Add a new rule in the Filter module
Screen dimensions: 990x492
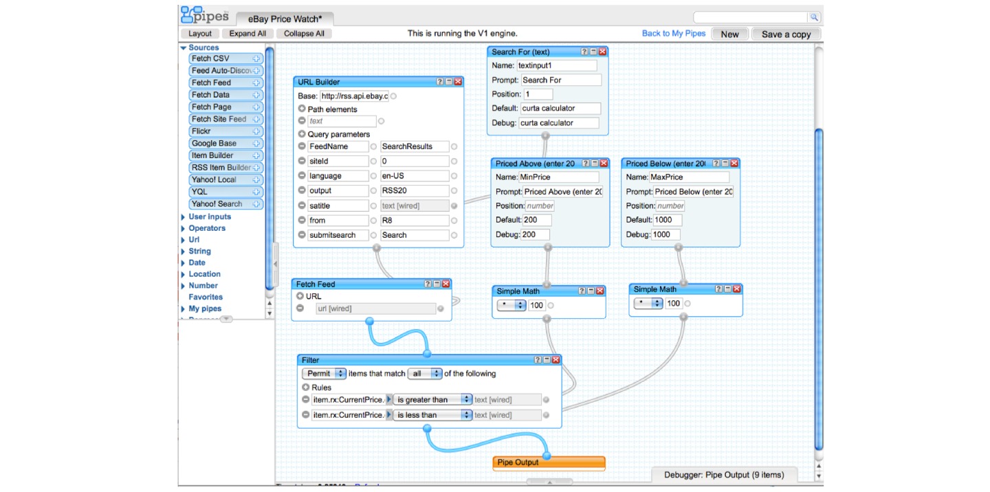(x=306, y=388)
